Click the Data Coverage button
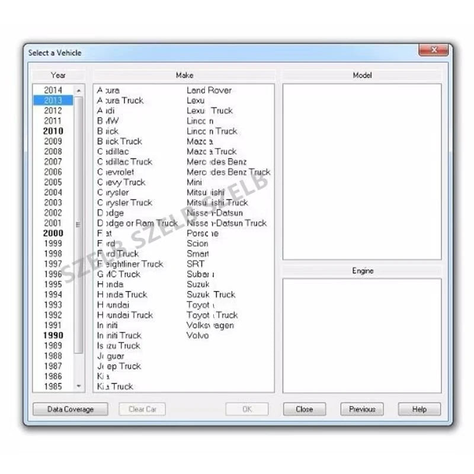Image resolution: width=474 pixels, height=474 pixels. (x=70, y=409)
